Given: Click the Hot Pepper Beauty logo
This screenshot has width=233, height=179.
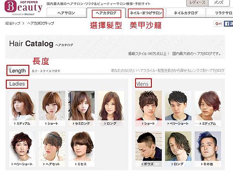Looking at the screenshot, I should tap(23, 8).
